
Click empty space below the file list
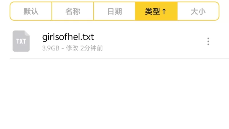coord(114,94)
